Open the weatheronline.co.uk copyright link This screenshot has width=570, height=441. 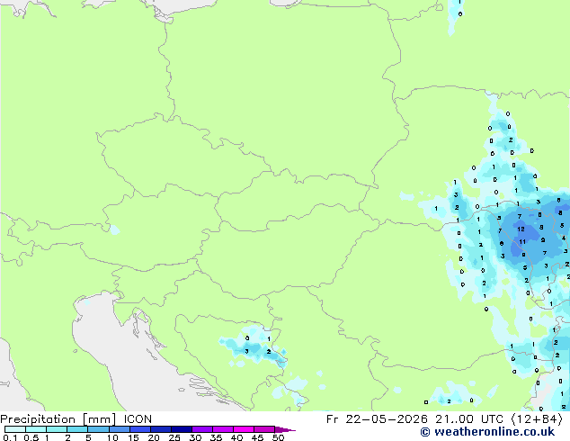pyautogui.click(x=487, y=432)
